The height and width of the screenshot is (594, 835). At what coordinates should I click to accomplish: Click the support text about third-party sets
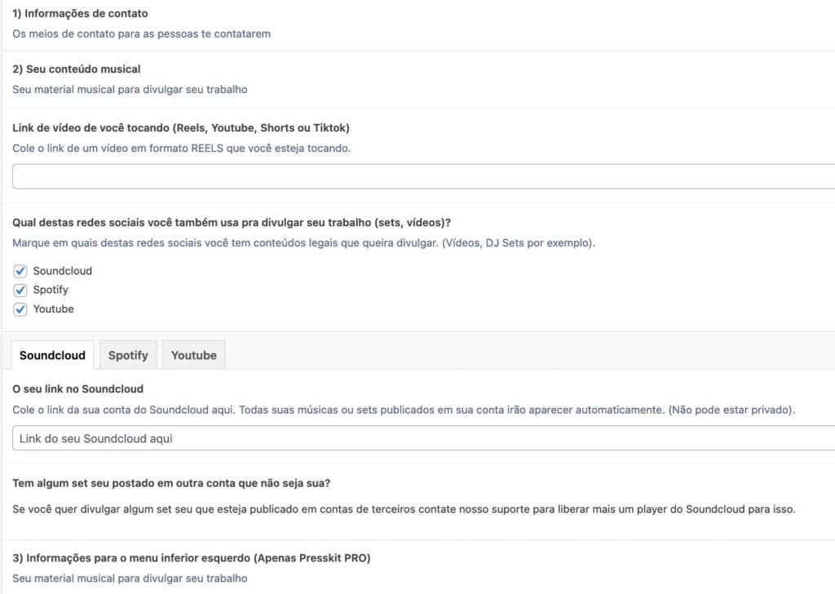404,509
